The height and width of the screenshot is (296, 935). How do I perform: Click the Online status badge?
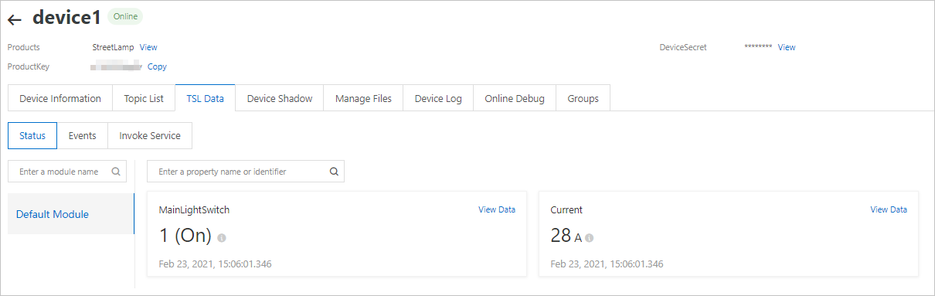click(x=125, y=16)
